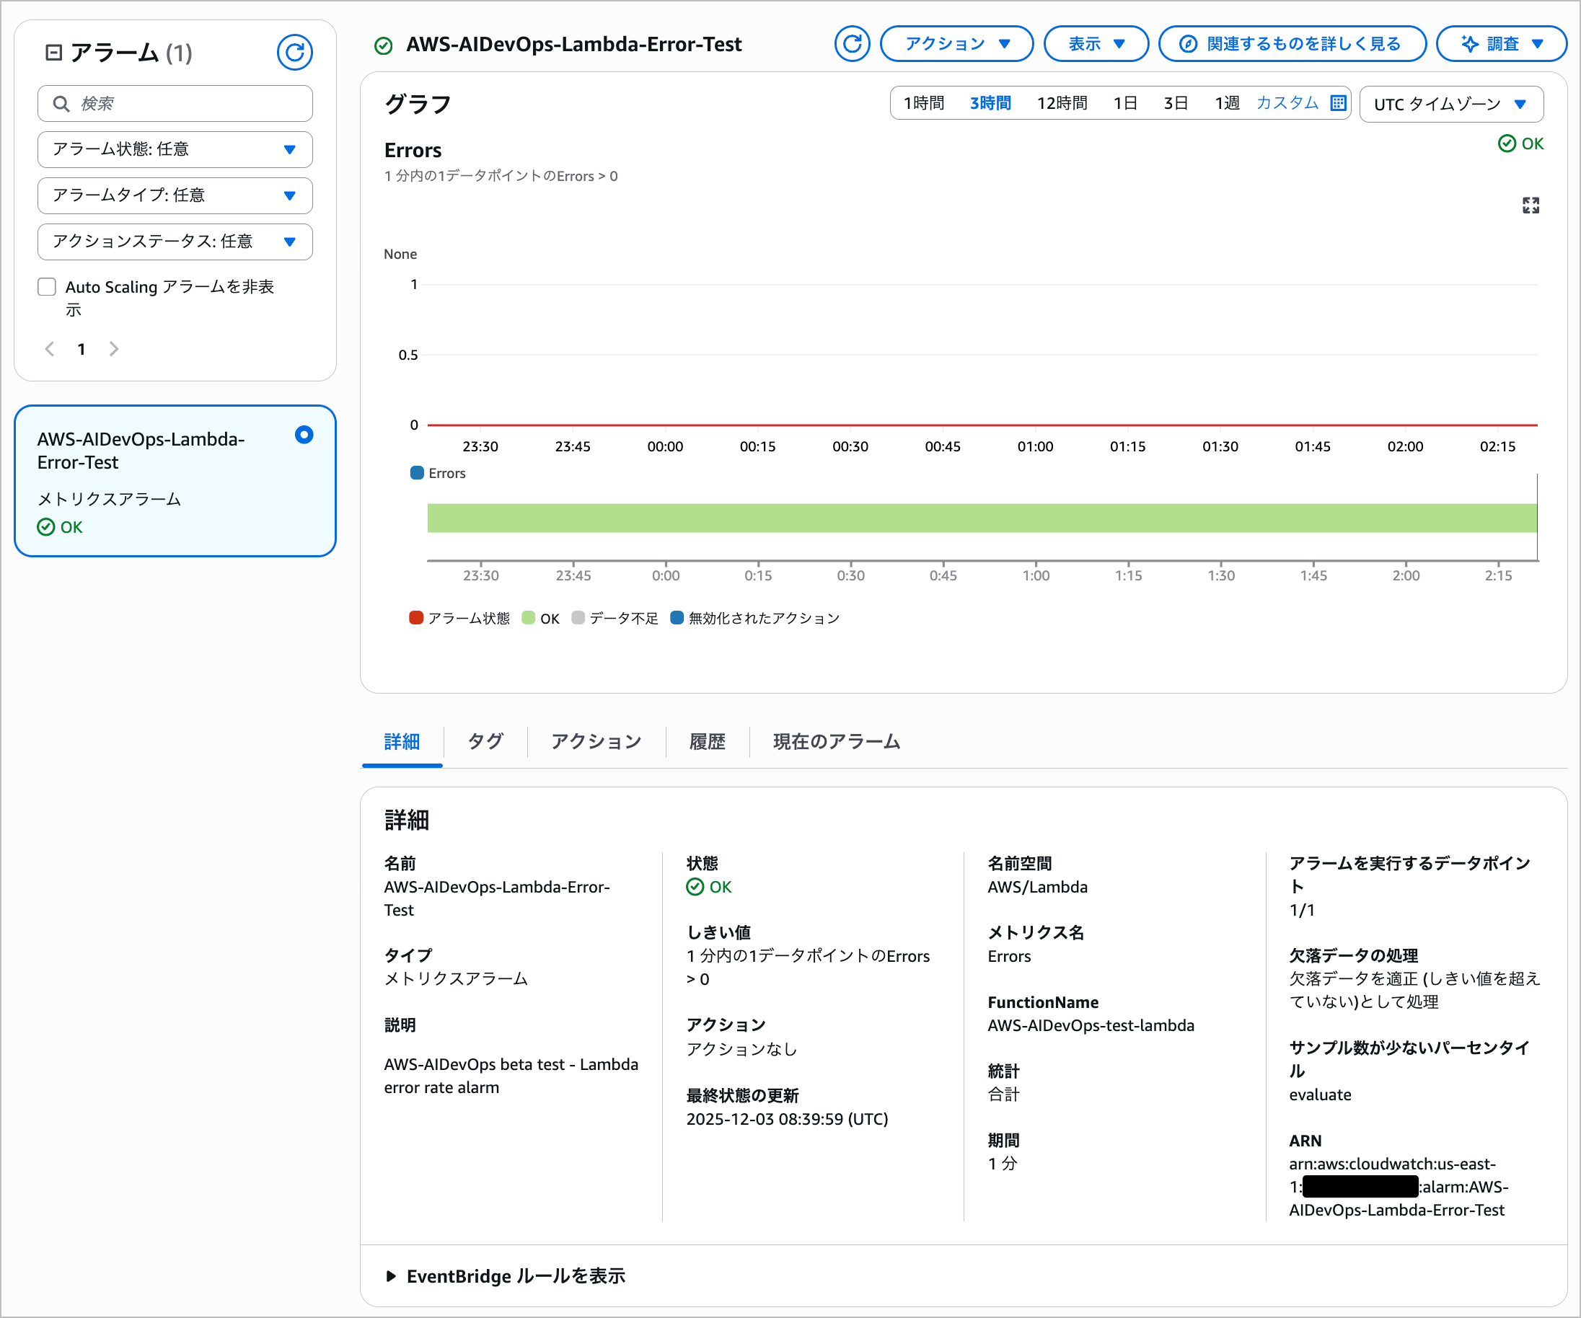Refresh the alarm list in the sidebar
1581x1318 pixels.
coord(294,53)
